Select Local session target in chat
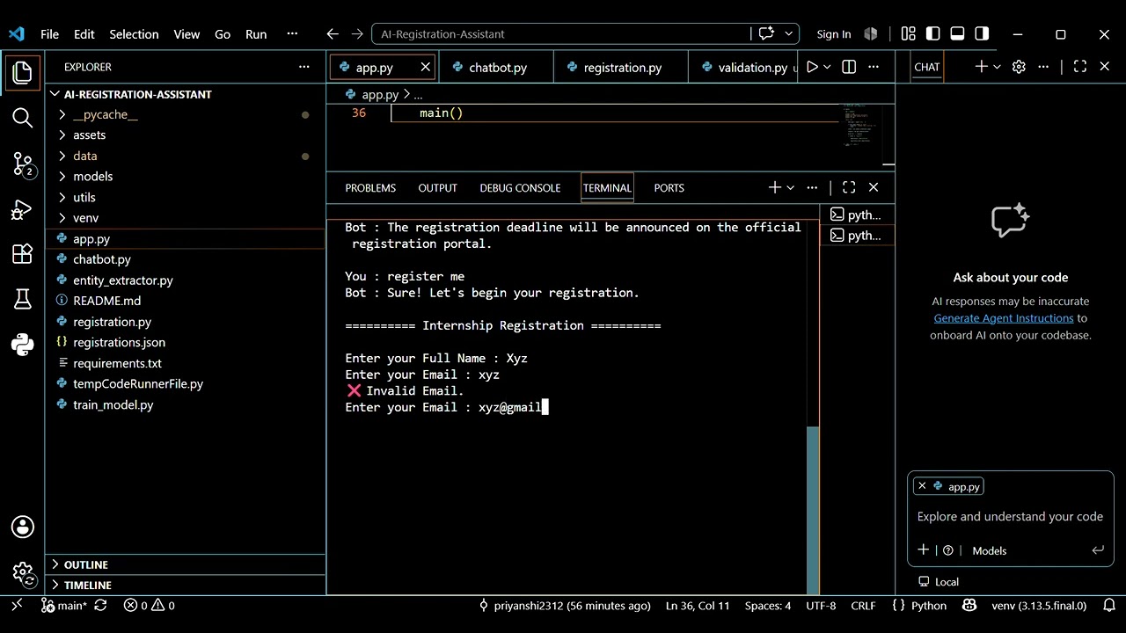Screen dimensions: 1126x633 939,582
